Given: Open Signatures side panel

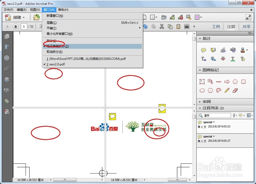Looking at the screenshot, I should click(x=7, y=90).
